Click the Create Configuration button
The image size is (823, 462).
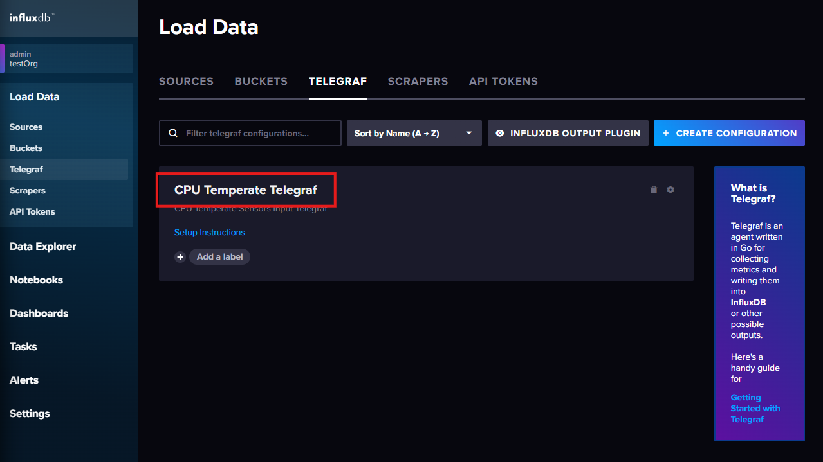click(x=729, y=133)
